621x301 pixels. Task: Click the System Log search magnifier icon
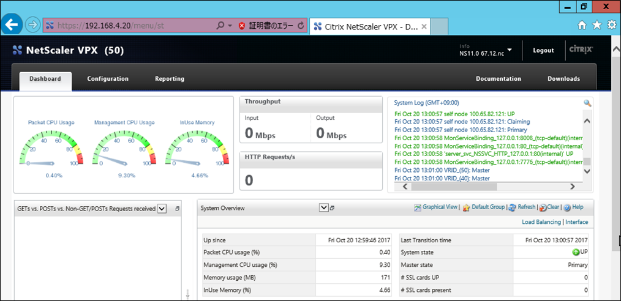[x=587, y=103]
